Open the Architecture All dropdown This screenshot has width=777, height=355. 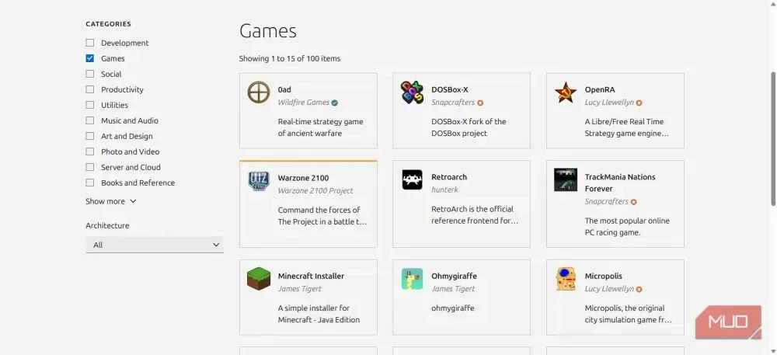coord(155,245)
